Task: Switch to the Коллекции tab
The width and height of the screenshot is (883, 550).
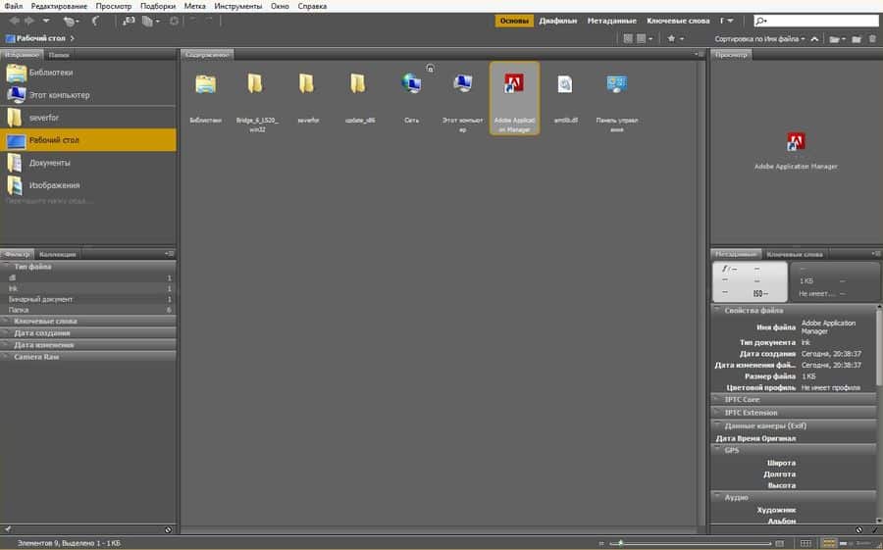Action: 58,254
